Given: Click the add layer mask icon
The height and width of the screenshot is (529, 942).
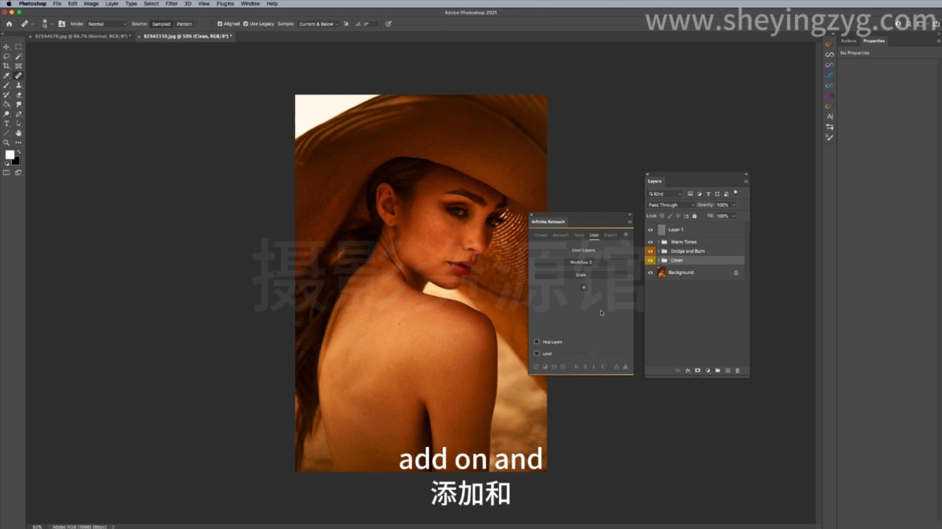Looking at the screenshot, I should pyautogui.click(x=698, y=371).
